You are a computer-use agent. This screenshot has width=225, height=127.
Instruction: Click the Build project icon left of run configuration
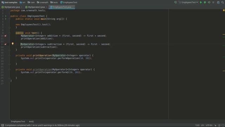175,2
